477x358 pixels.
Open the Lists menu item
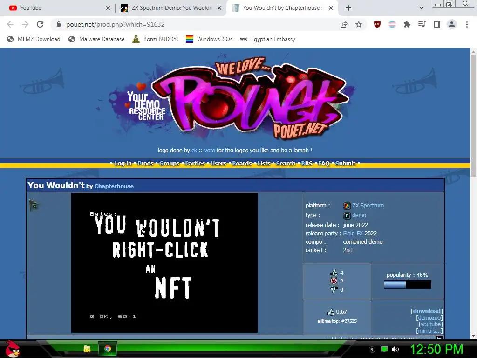(x=264, y=164)
